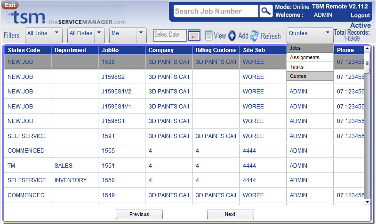
Task: Select job number 1555 cell
Action: [x=121, y=151]
